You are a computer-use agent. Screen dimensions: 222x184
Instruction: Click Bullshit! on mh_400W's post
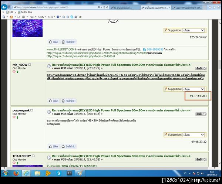[69, 101]
